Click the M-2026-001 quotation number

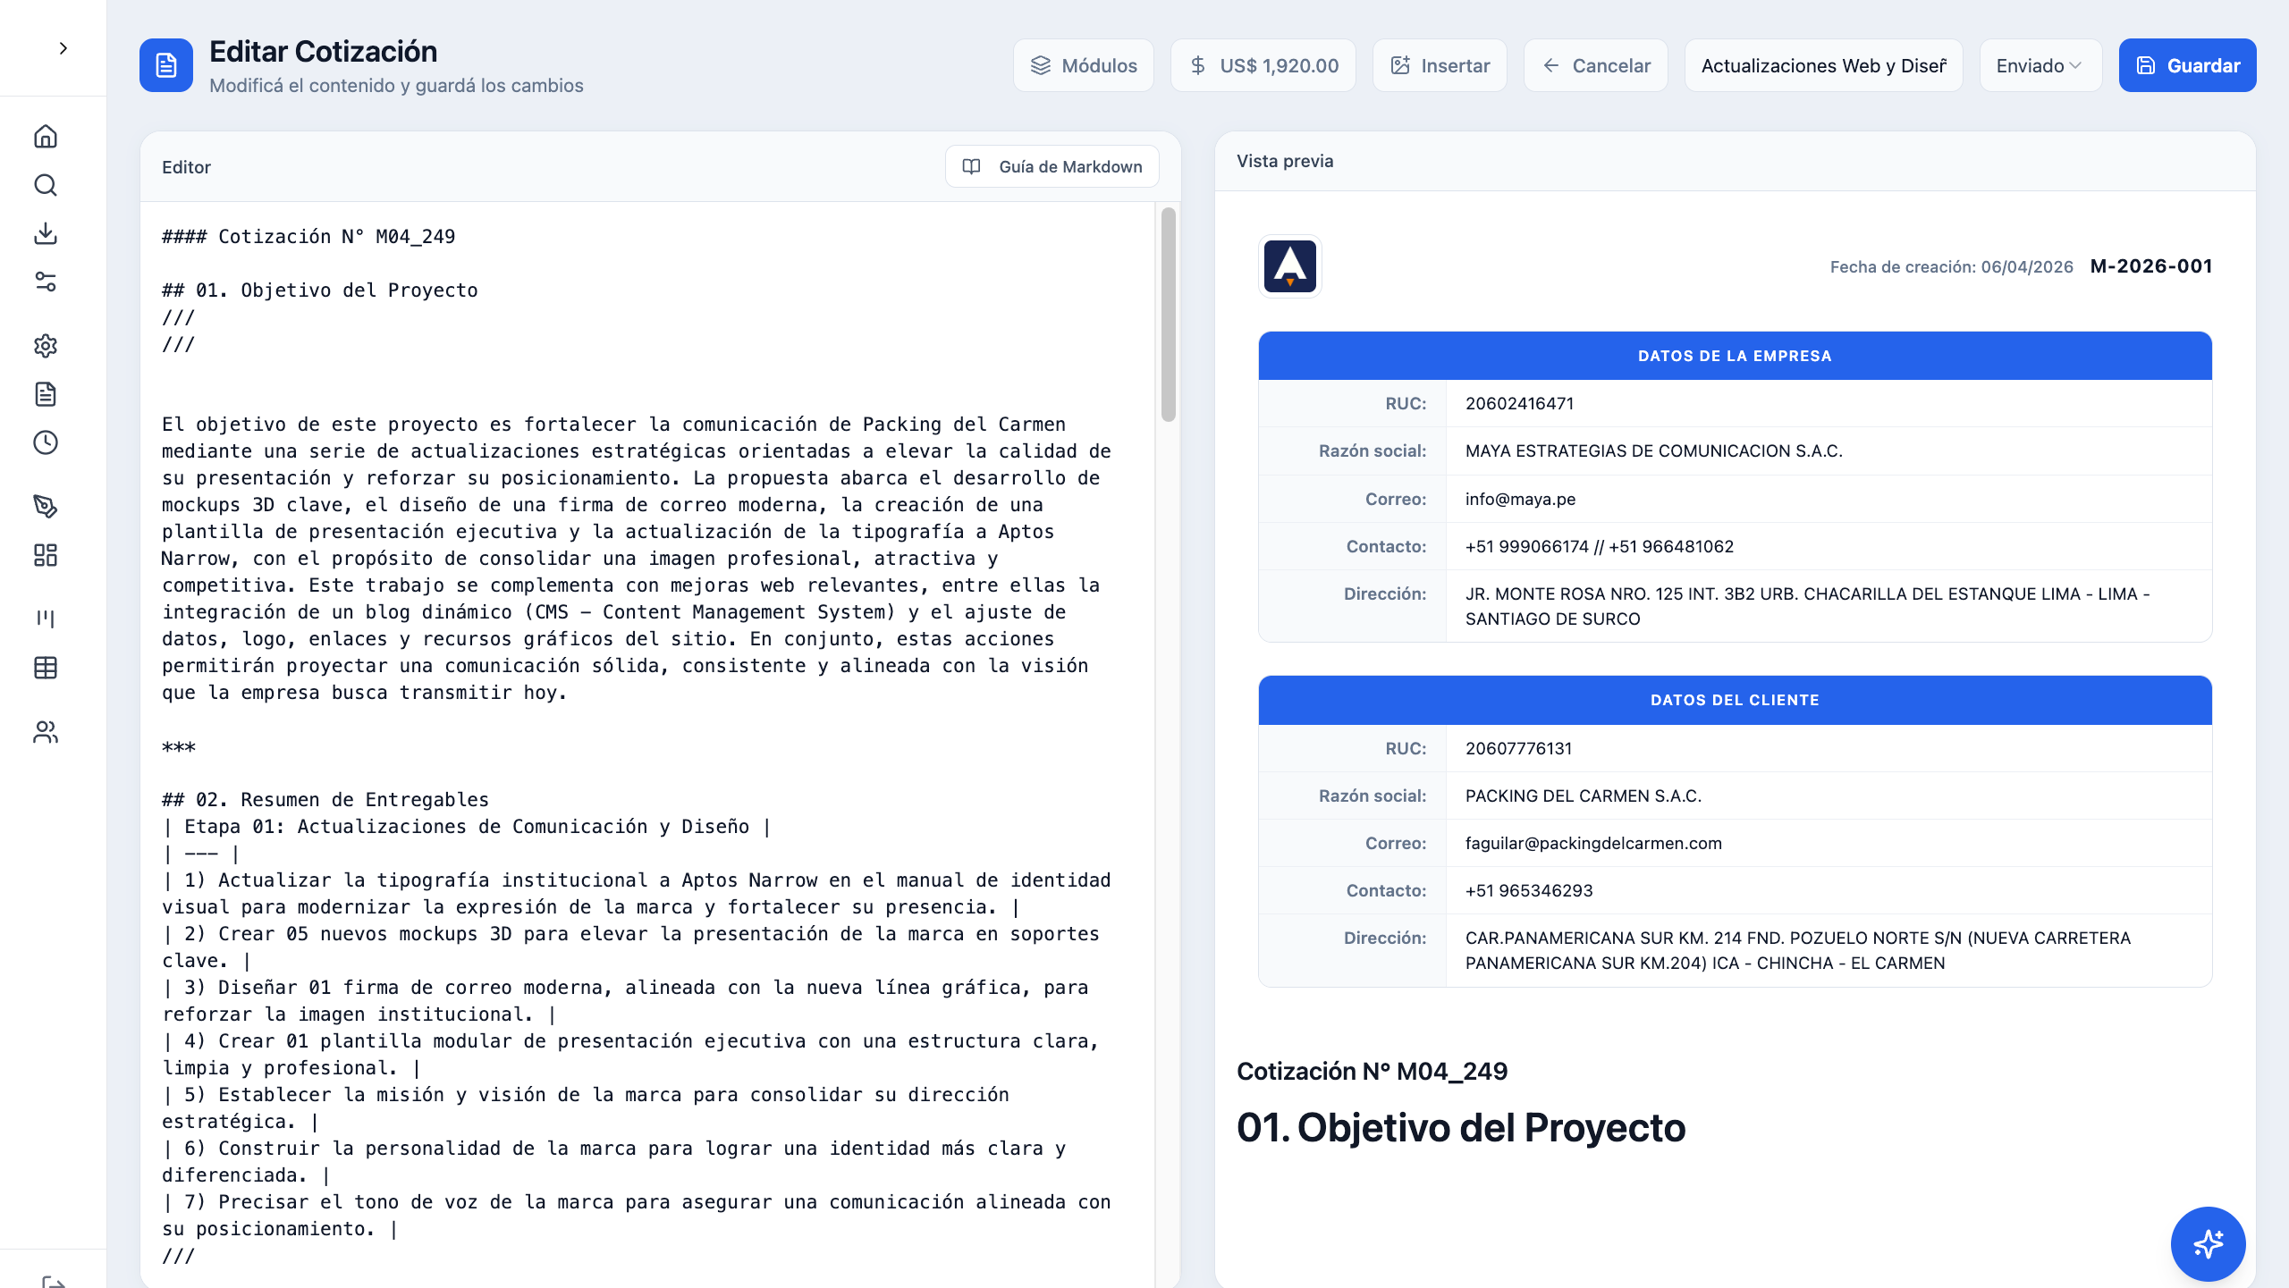pos(2151,266)
